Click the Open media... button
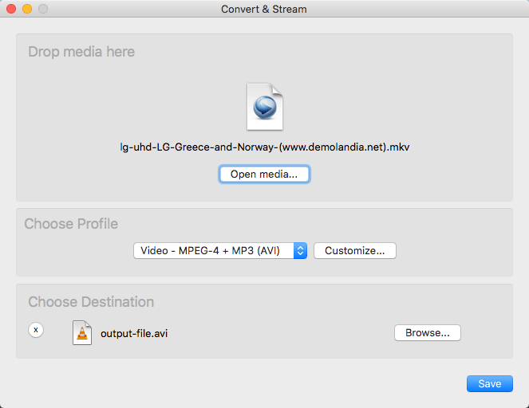The image size is (529, 408). tap(264, 175)
